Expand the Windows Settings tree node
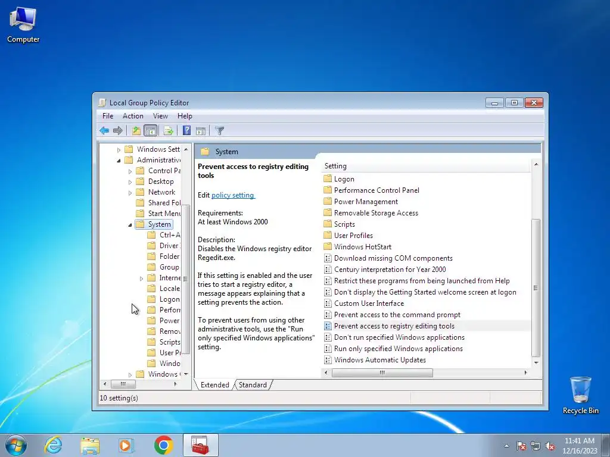 tap(119, 149)
